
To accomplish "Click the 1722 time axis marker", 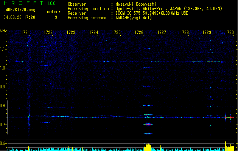I will tap(48, 32).
